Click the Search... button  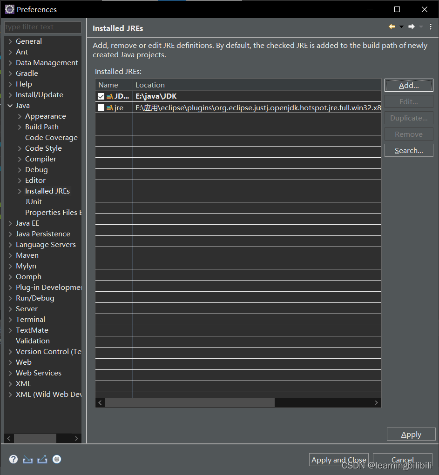point(409,150)
